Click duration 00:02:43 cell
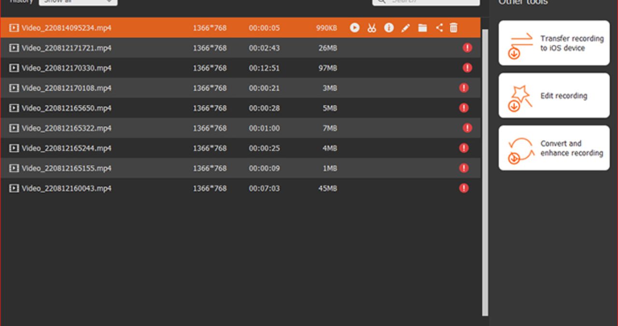This screenshot has height=326, width=618. pos(264,48)
